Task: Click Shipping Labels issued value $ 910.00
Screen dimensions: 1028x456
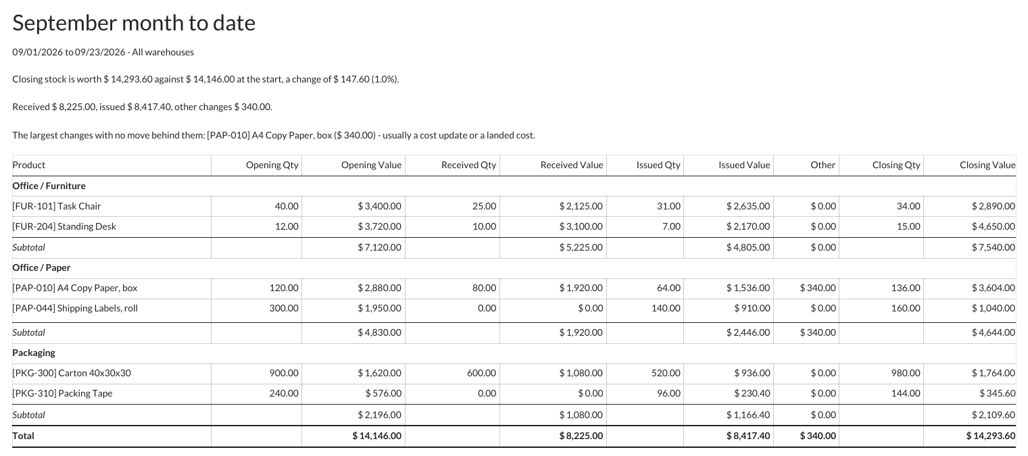Action: tap(752, 308)
